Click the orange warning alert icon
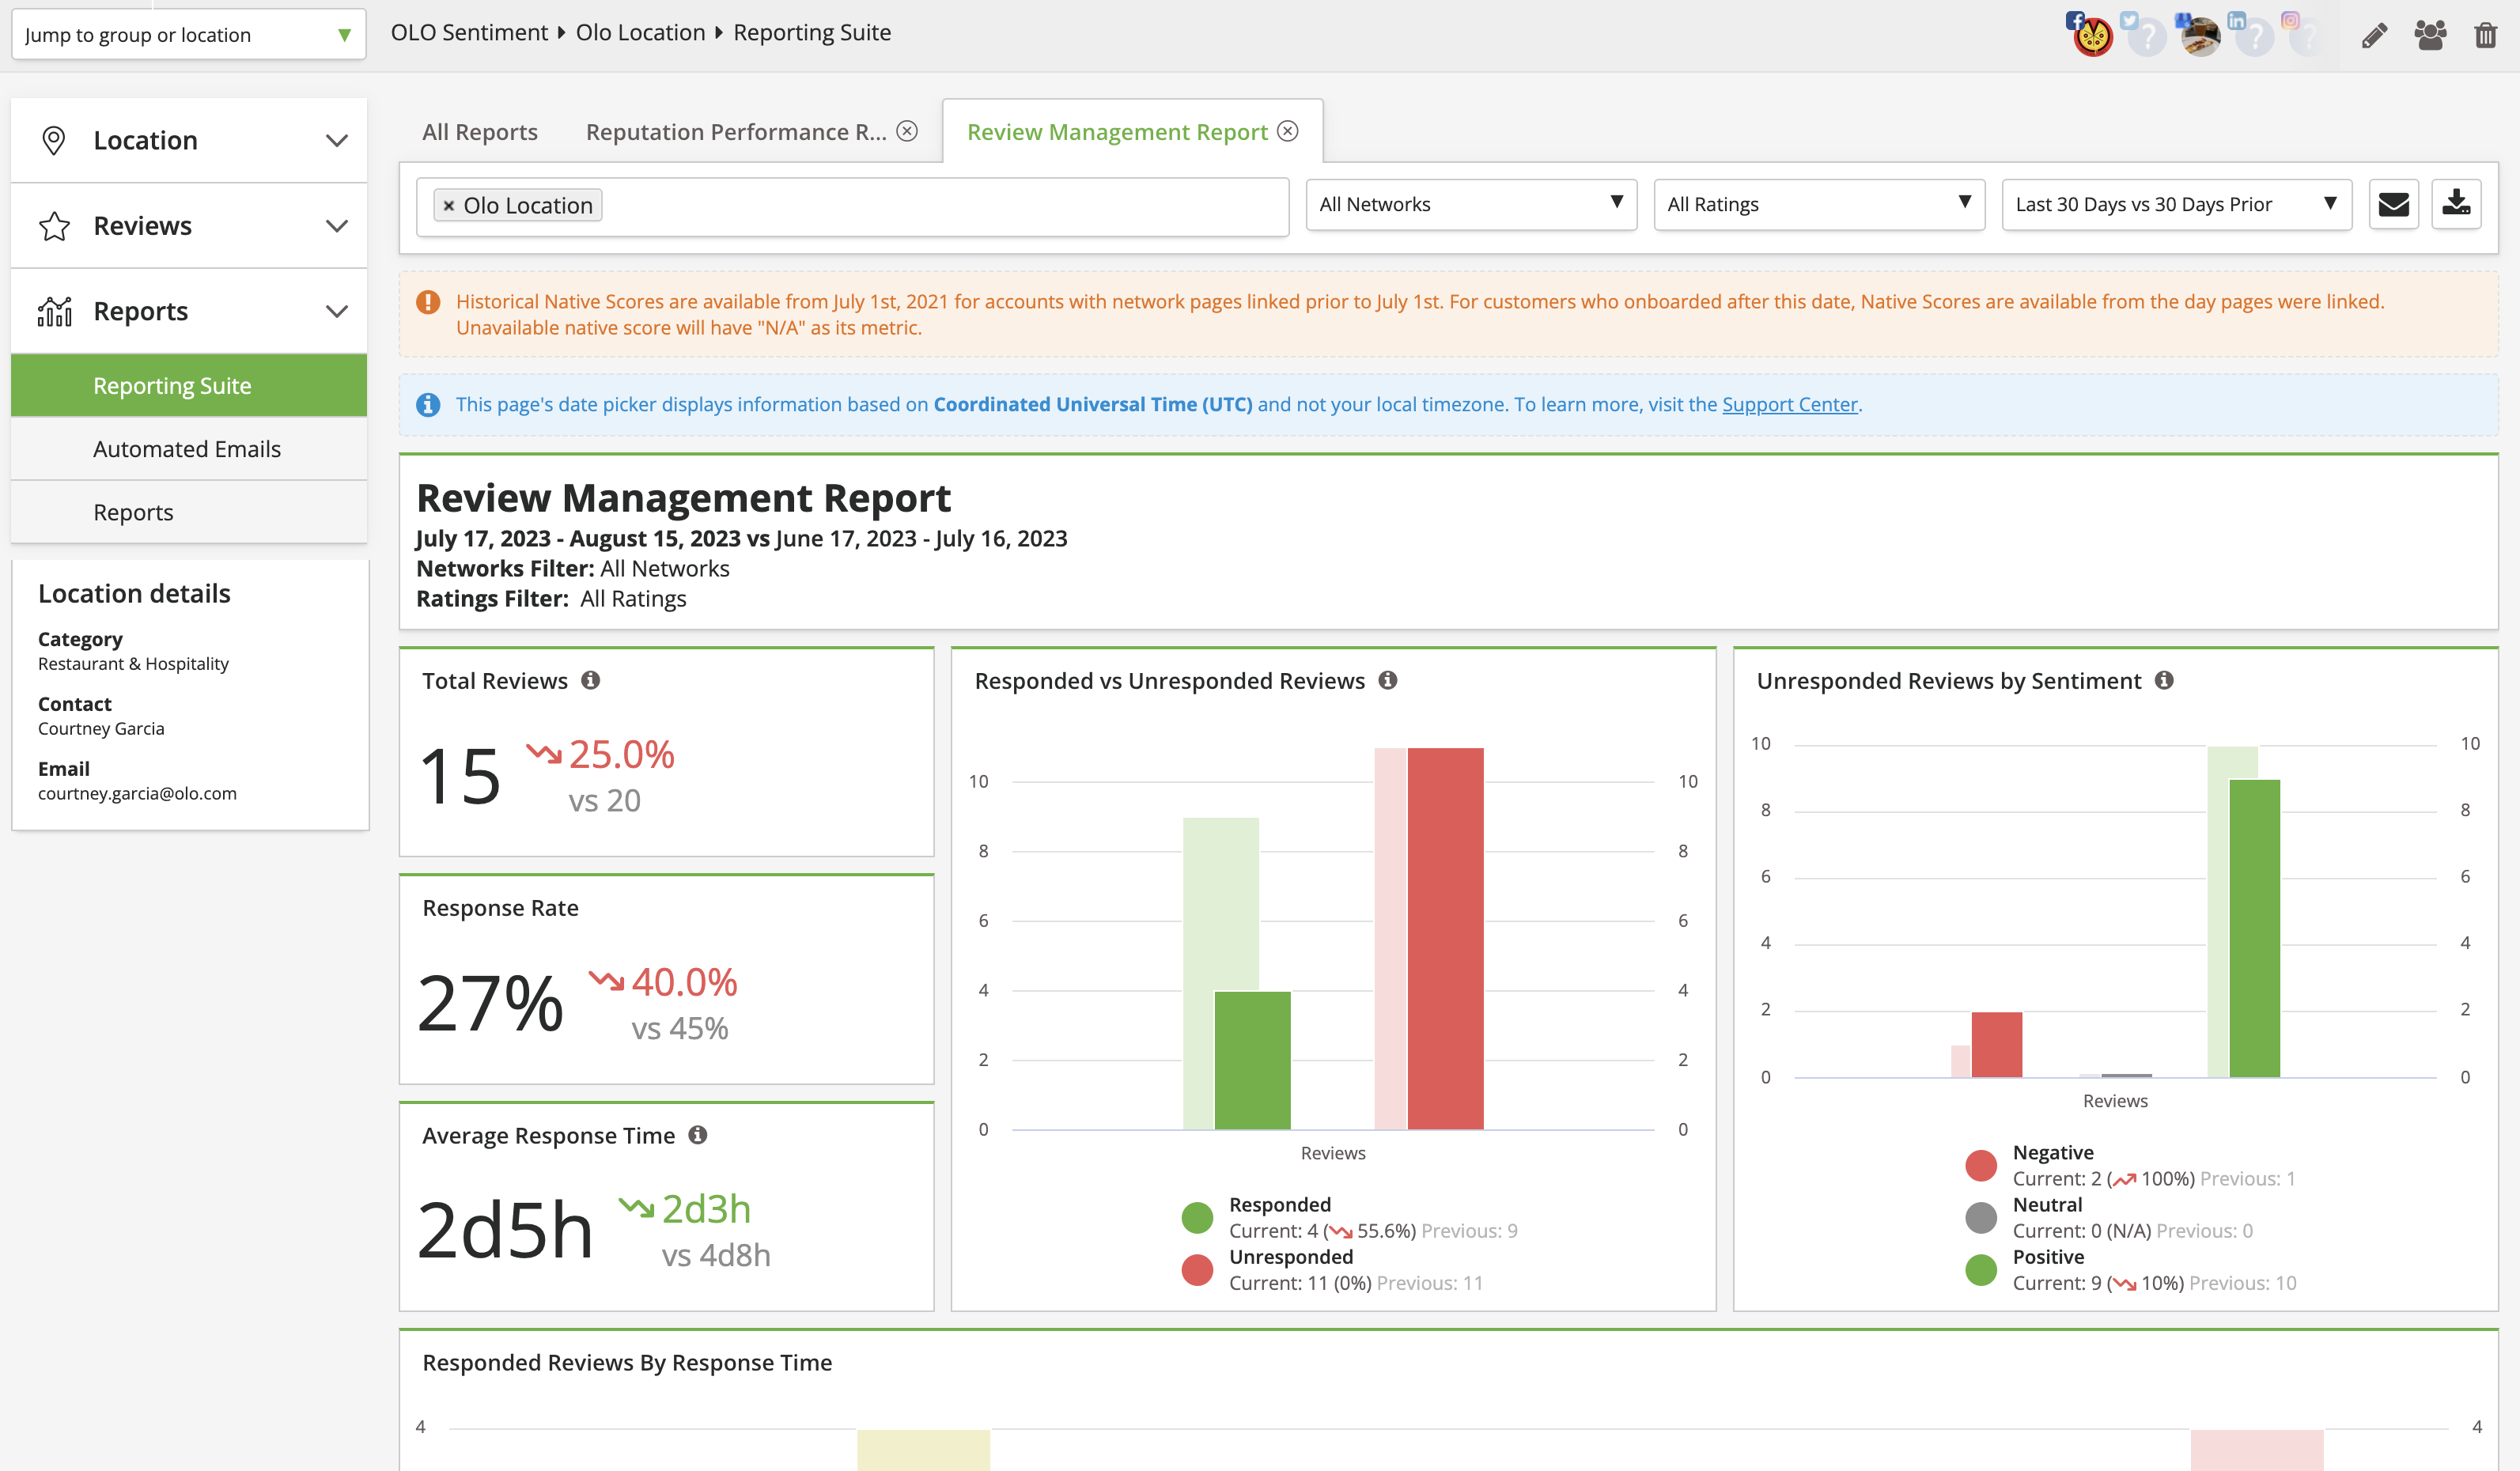 (x=428, y=301)
